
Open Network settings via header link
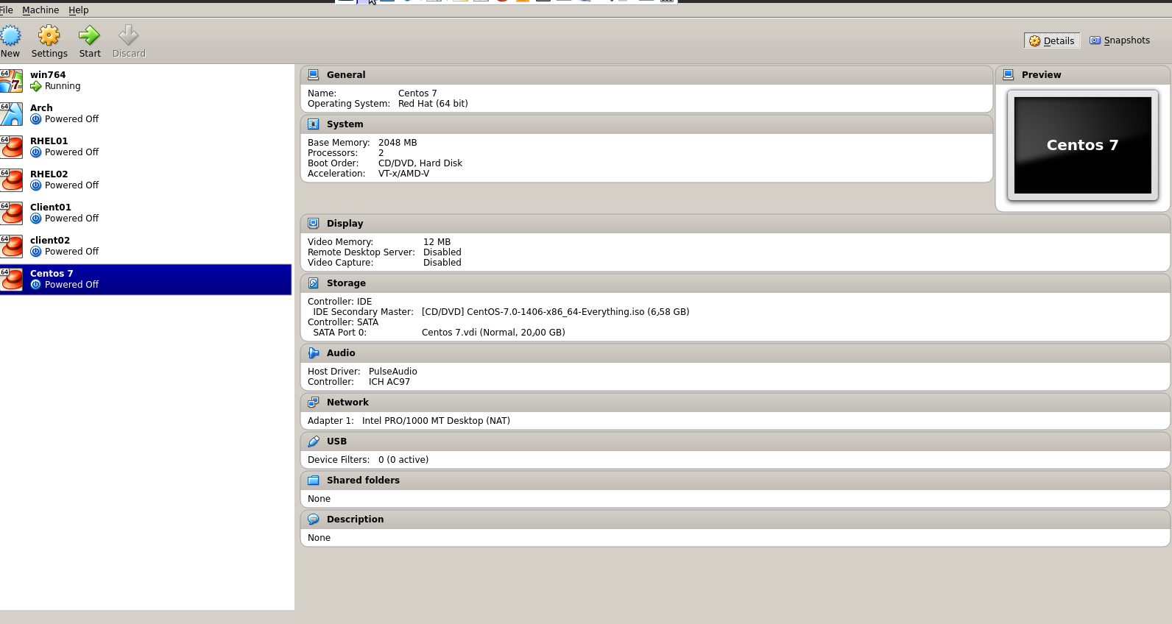tap(347, 403)
